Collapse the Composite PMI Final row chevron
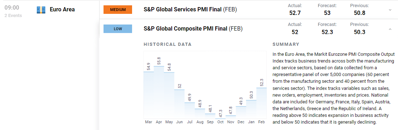Screen dimensions: 398x130 390,29
